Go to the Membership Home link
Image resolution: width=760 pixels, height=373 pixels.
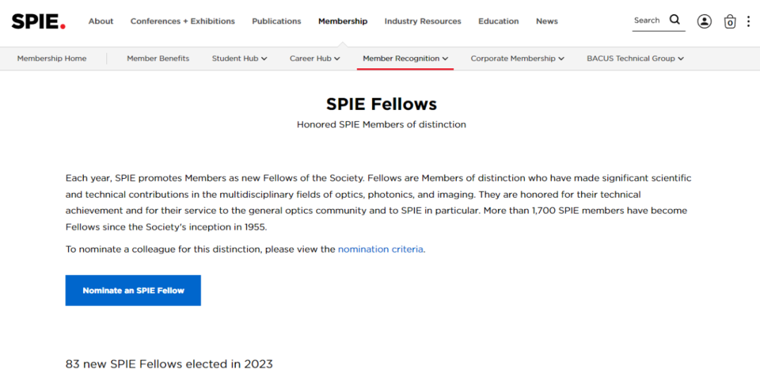click(x=52, y=58)
